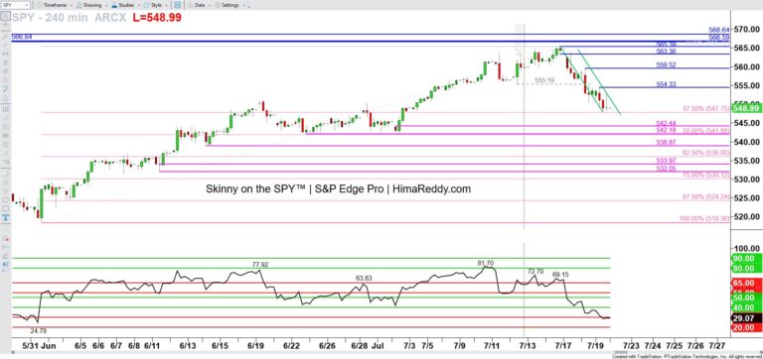
Task: Click the 37.50% (547.75) Fibonacci label
Action: pos(707,109)
